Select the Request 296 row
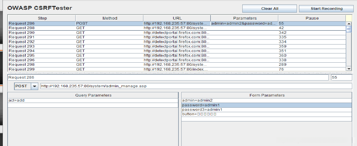 click(x=177, y=60)
